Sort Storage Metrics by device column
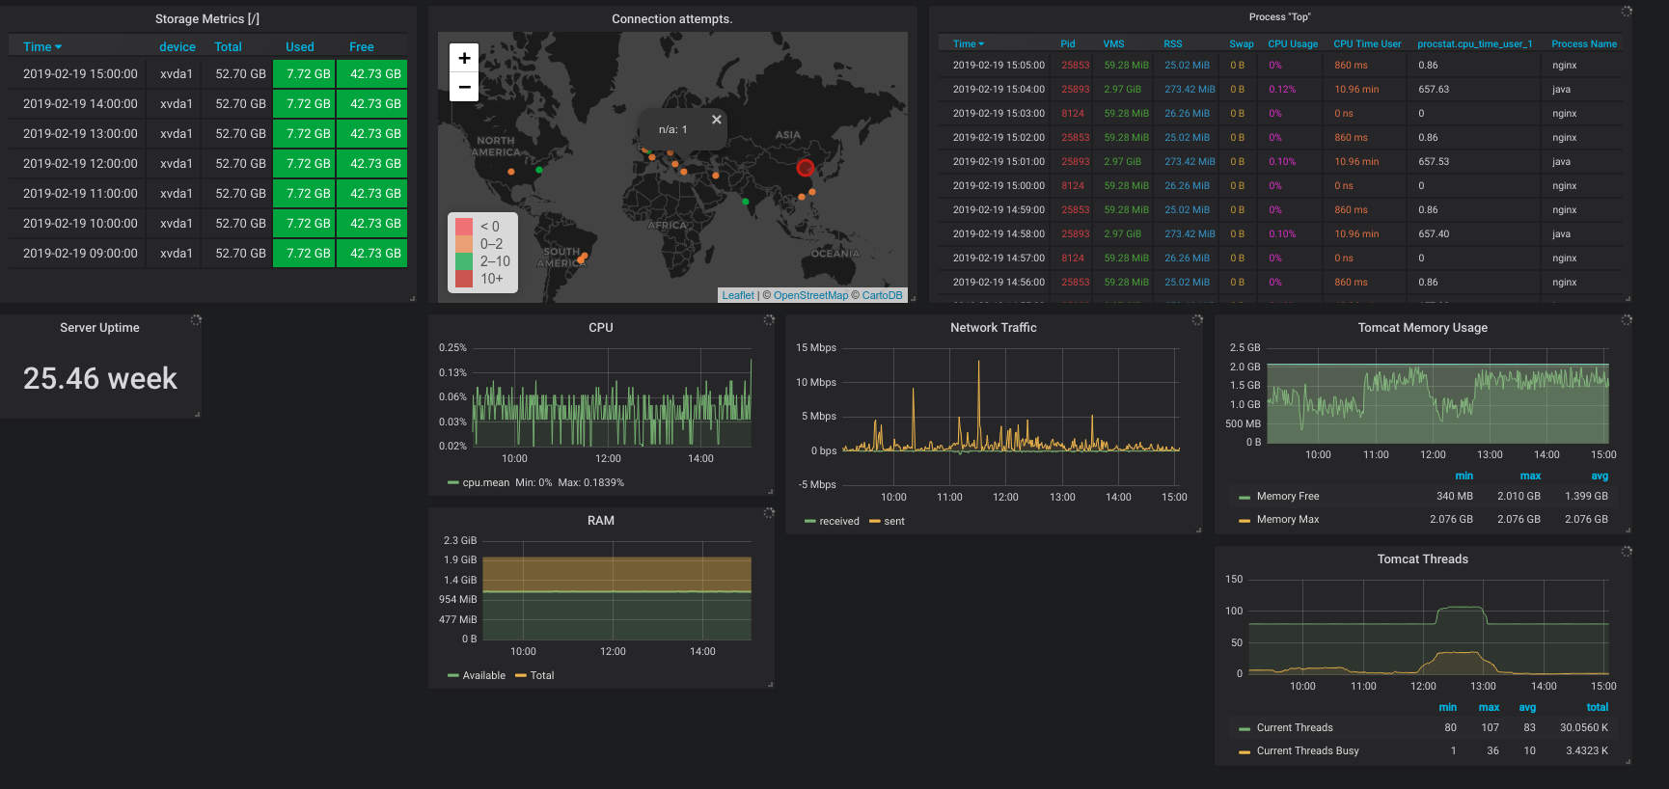The image size is (1669, 789). [178, 46]
